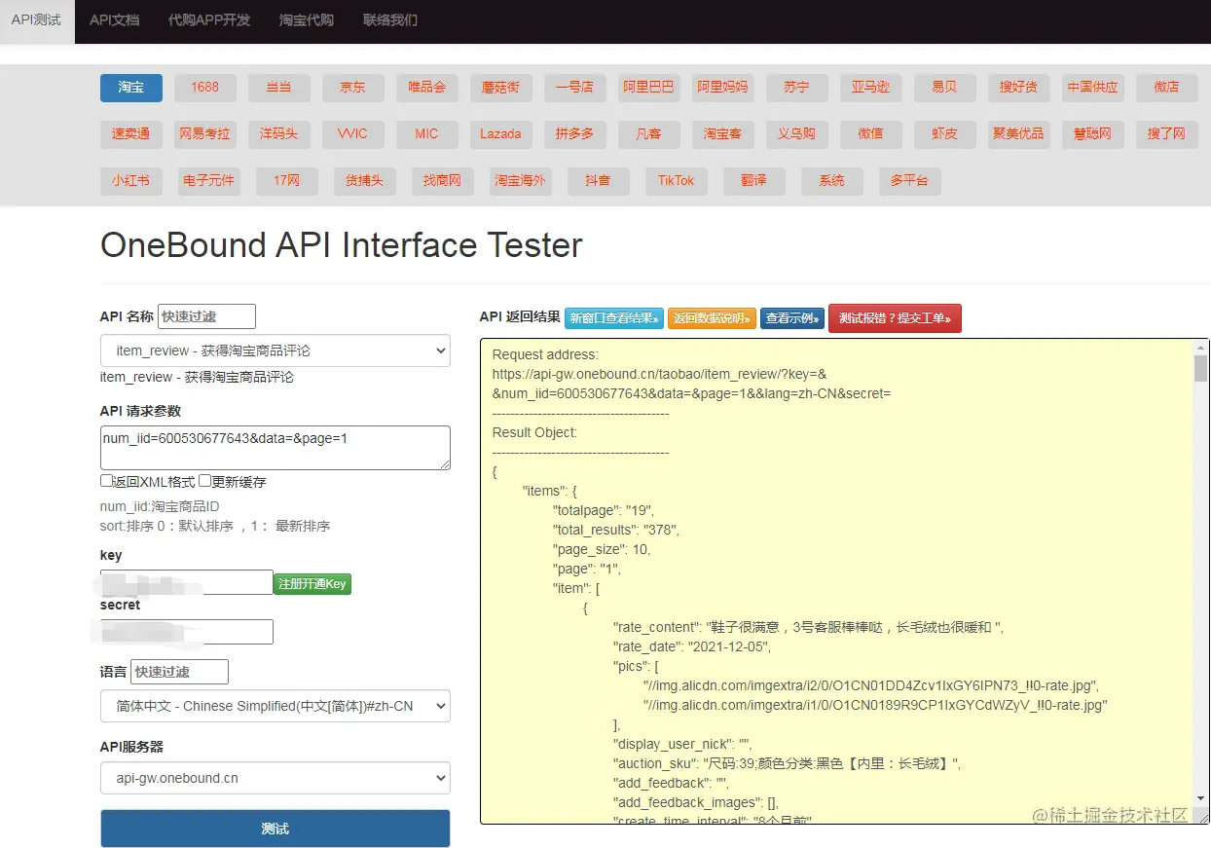
Task: Select the 微店 platform button
Action: click(1166, 88)
